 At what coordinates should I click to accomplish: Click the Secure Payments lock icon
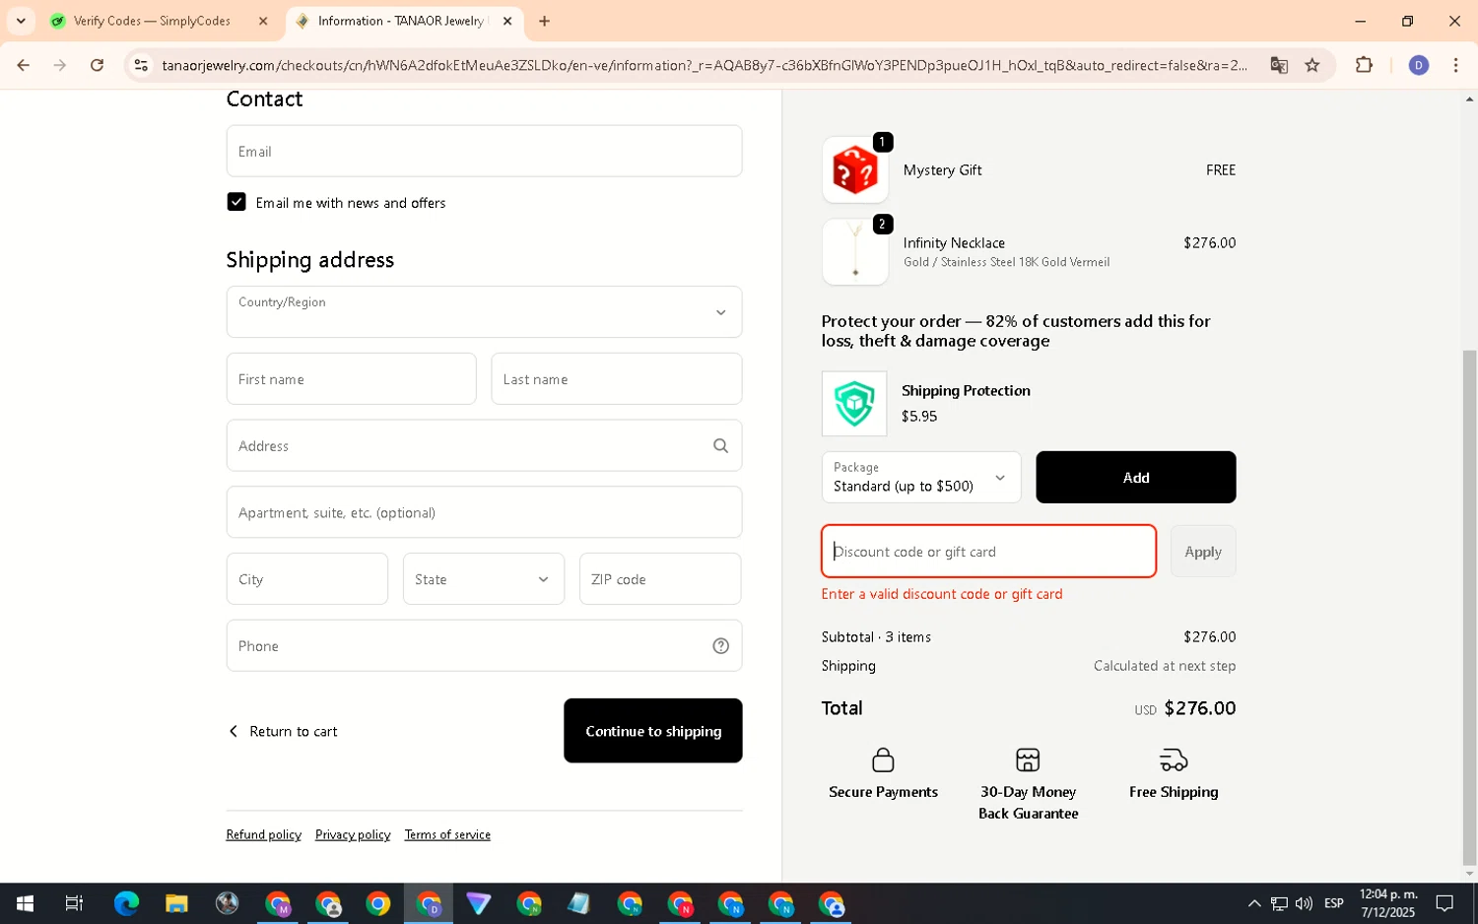883,759
